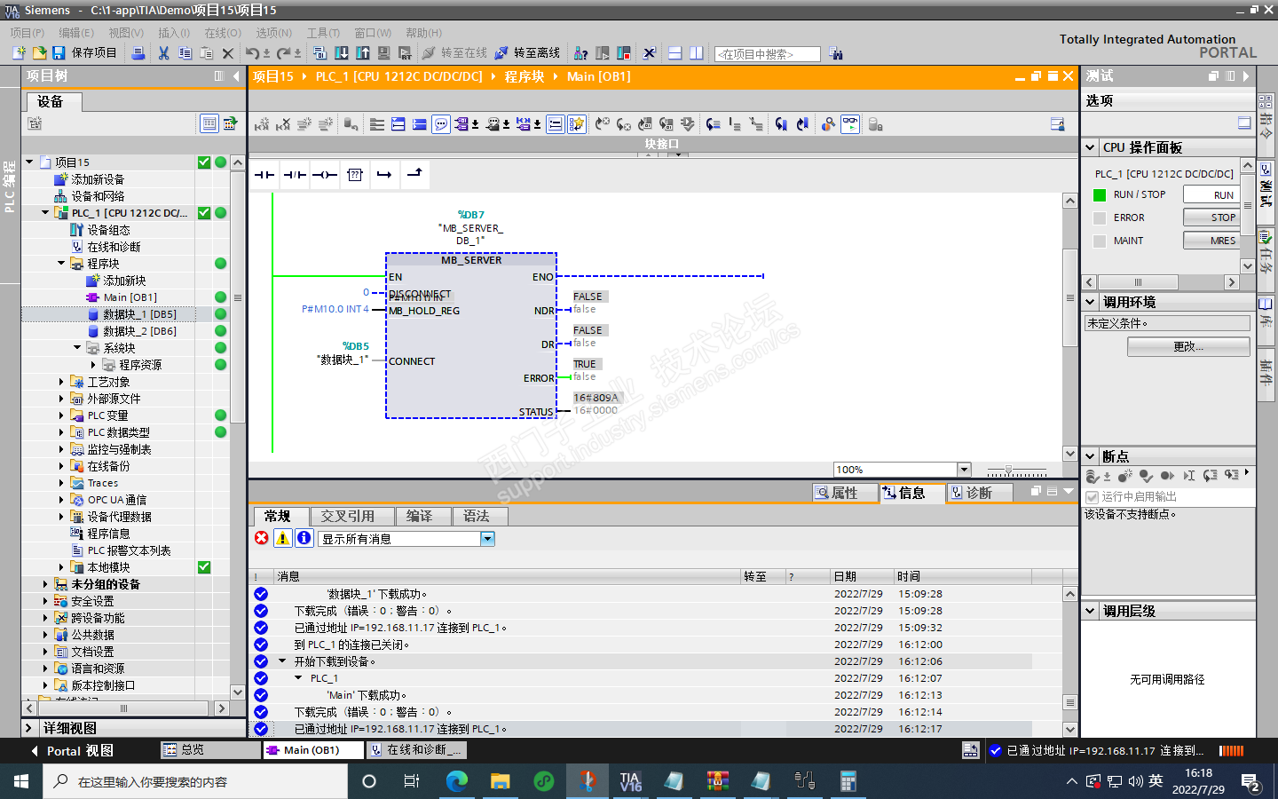Open the 诊断 tab

point(978,493)
